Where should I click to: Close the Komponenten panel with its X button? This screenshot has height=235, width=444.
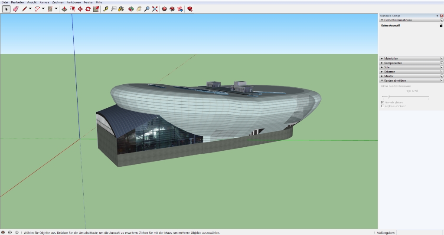pyautogui.click(x=441, y=63)
